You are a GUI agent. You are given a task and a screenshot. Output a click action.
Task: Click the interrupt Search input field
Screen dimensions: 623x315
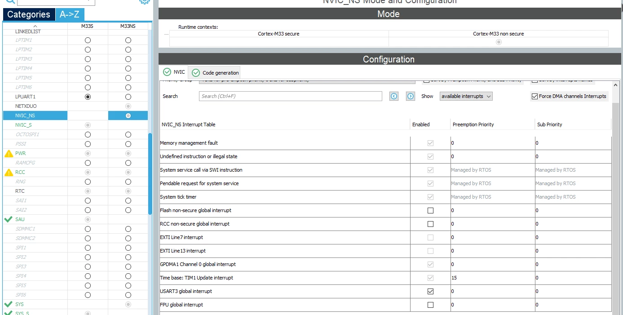tap(291, 96)
